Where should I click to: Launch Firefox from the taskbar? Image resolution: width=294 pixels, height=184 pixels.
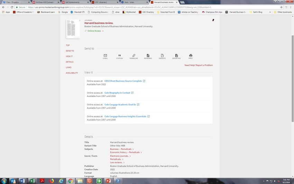click(x=52, y=181)
